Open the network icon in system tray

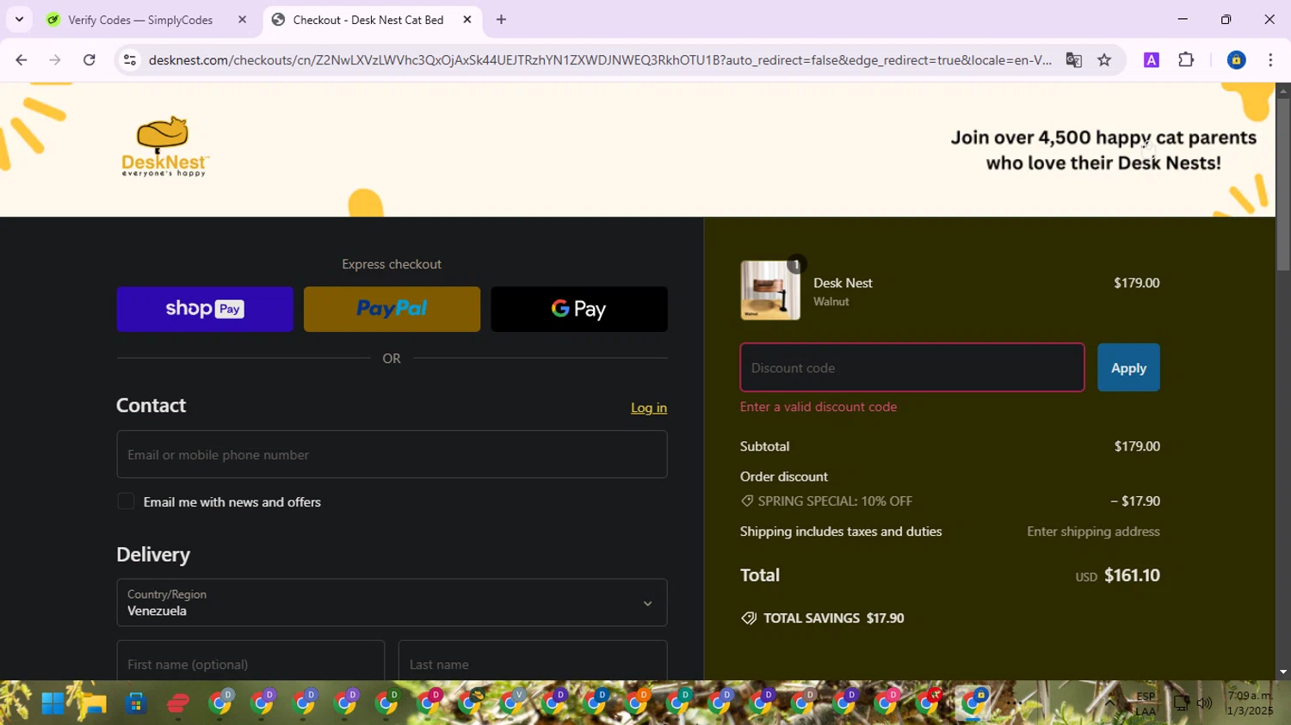(1182, 703)
